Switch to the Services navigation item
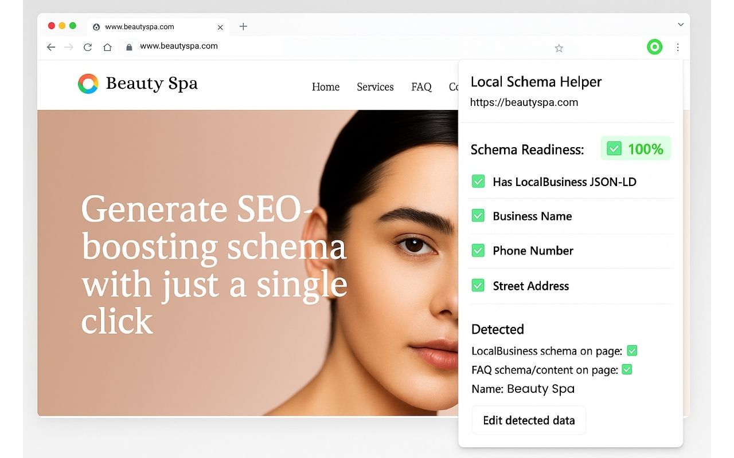734x458 pixels. (x=375, y=87)
